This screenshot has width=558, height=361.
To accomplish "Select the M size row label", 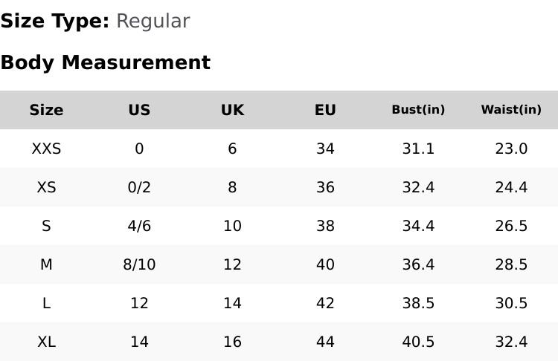I will 46,264.
